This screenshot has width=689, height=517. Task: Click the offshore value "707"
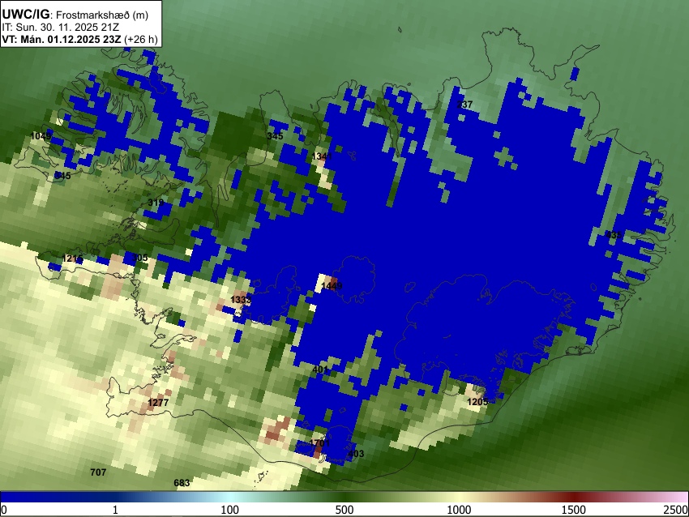(98, 472)
